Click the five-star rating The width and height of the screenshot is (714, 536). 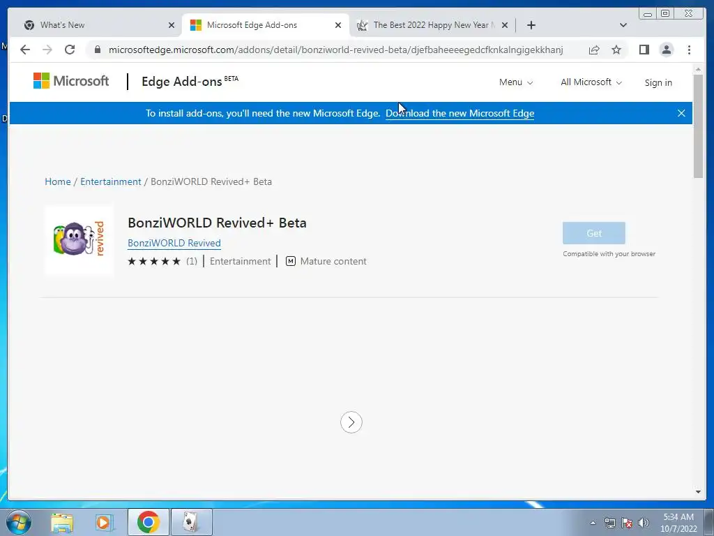click(154, 261)
